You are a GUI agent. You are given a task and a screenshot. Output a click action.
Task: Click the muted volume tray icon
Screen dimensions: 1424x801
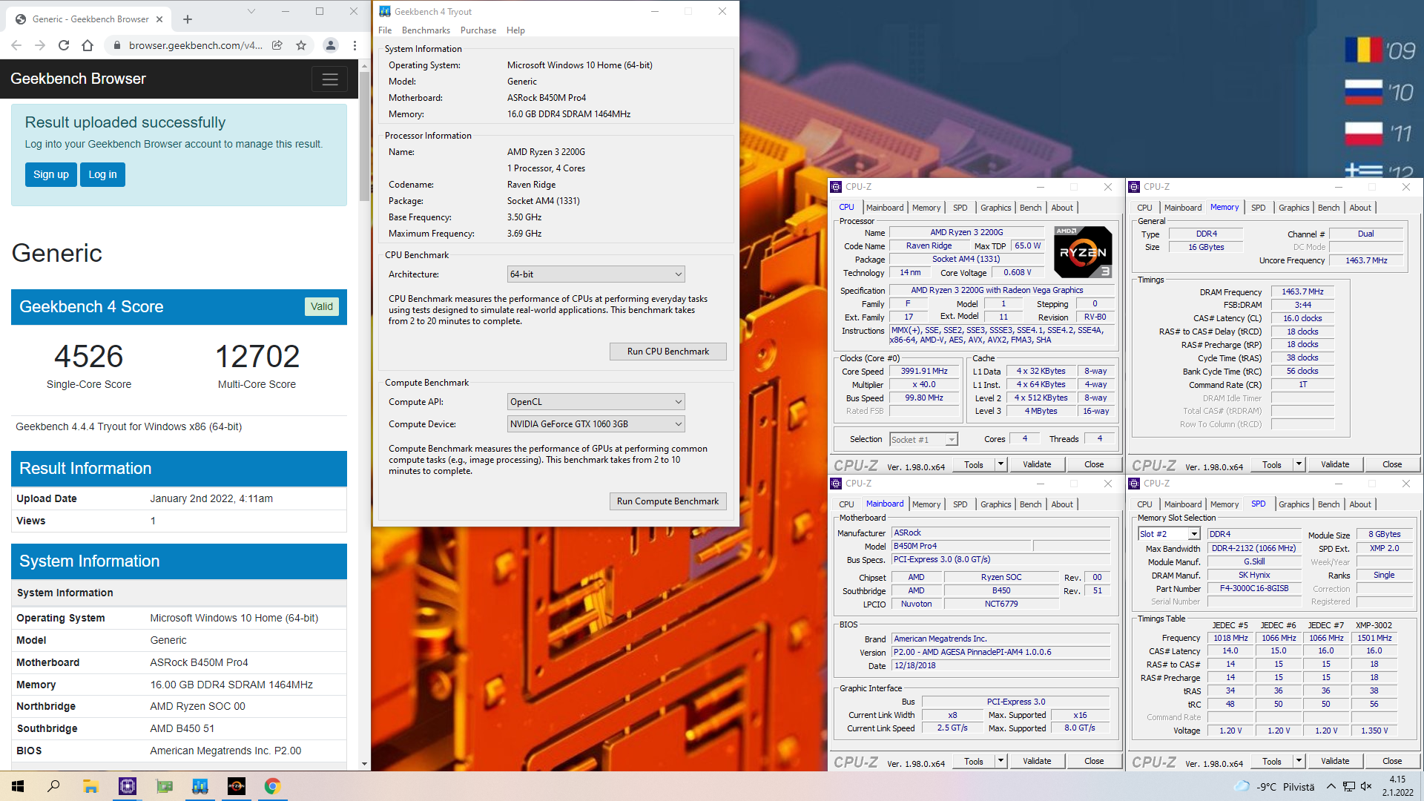point(1367,786)
